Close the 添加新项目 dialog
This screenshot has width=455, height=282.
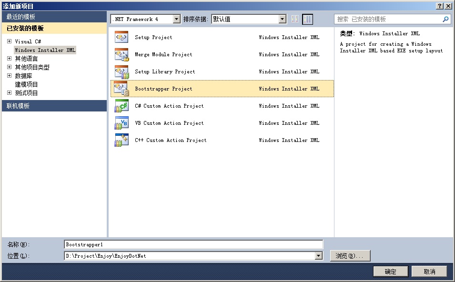pyautogui.click(x=448, y=6)
